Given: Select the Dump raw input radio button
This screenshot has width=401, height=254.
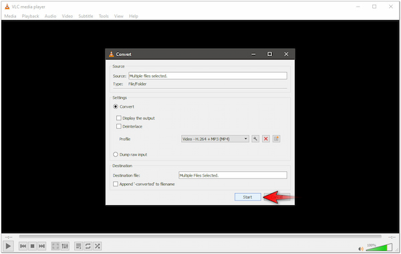Looking at the screenshot, I should tap(116, 154).
